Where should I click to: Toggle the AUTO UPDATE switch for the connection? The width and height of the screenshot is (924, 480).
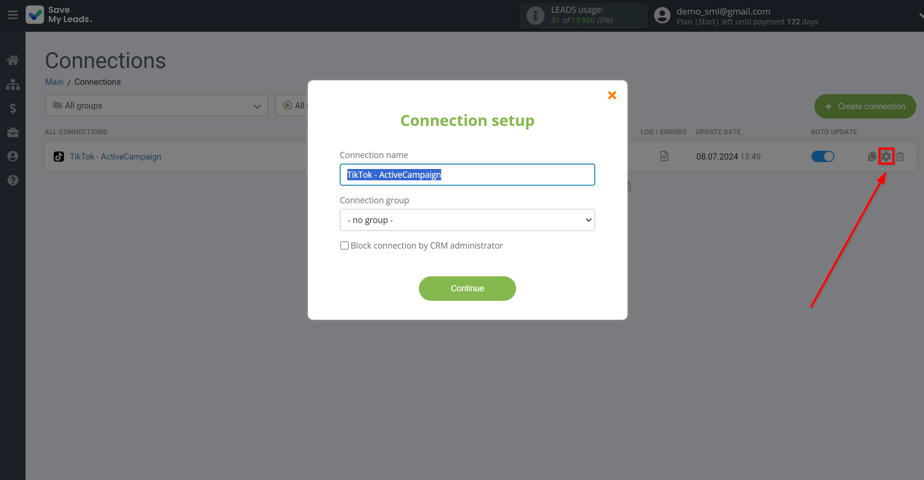pos(822,156)
